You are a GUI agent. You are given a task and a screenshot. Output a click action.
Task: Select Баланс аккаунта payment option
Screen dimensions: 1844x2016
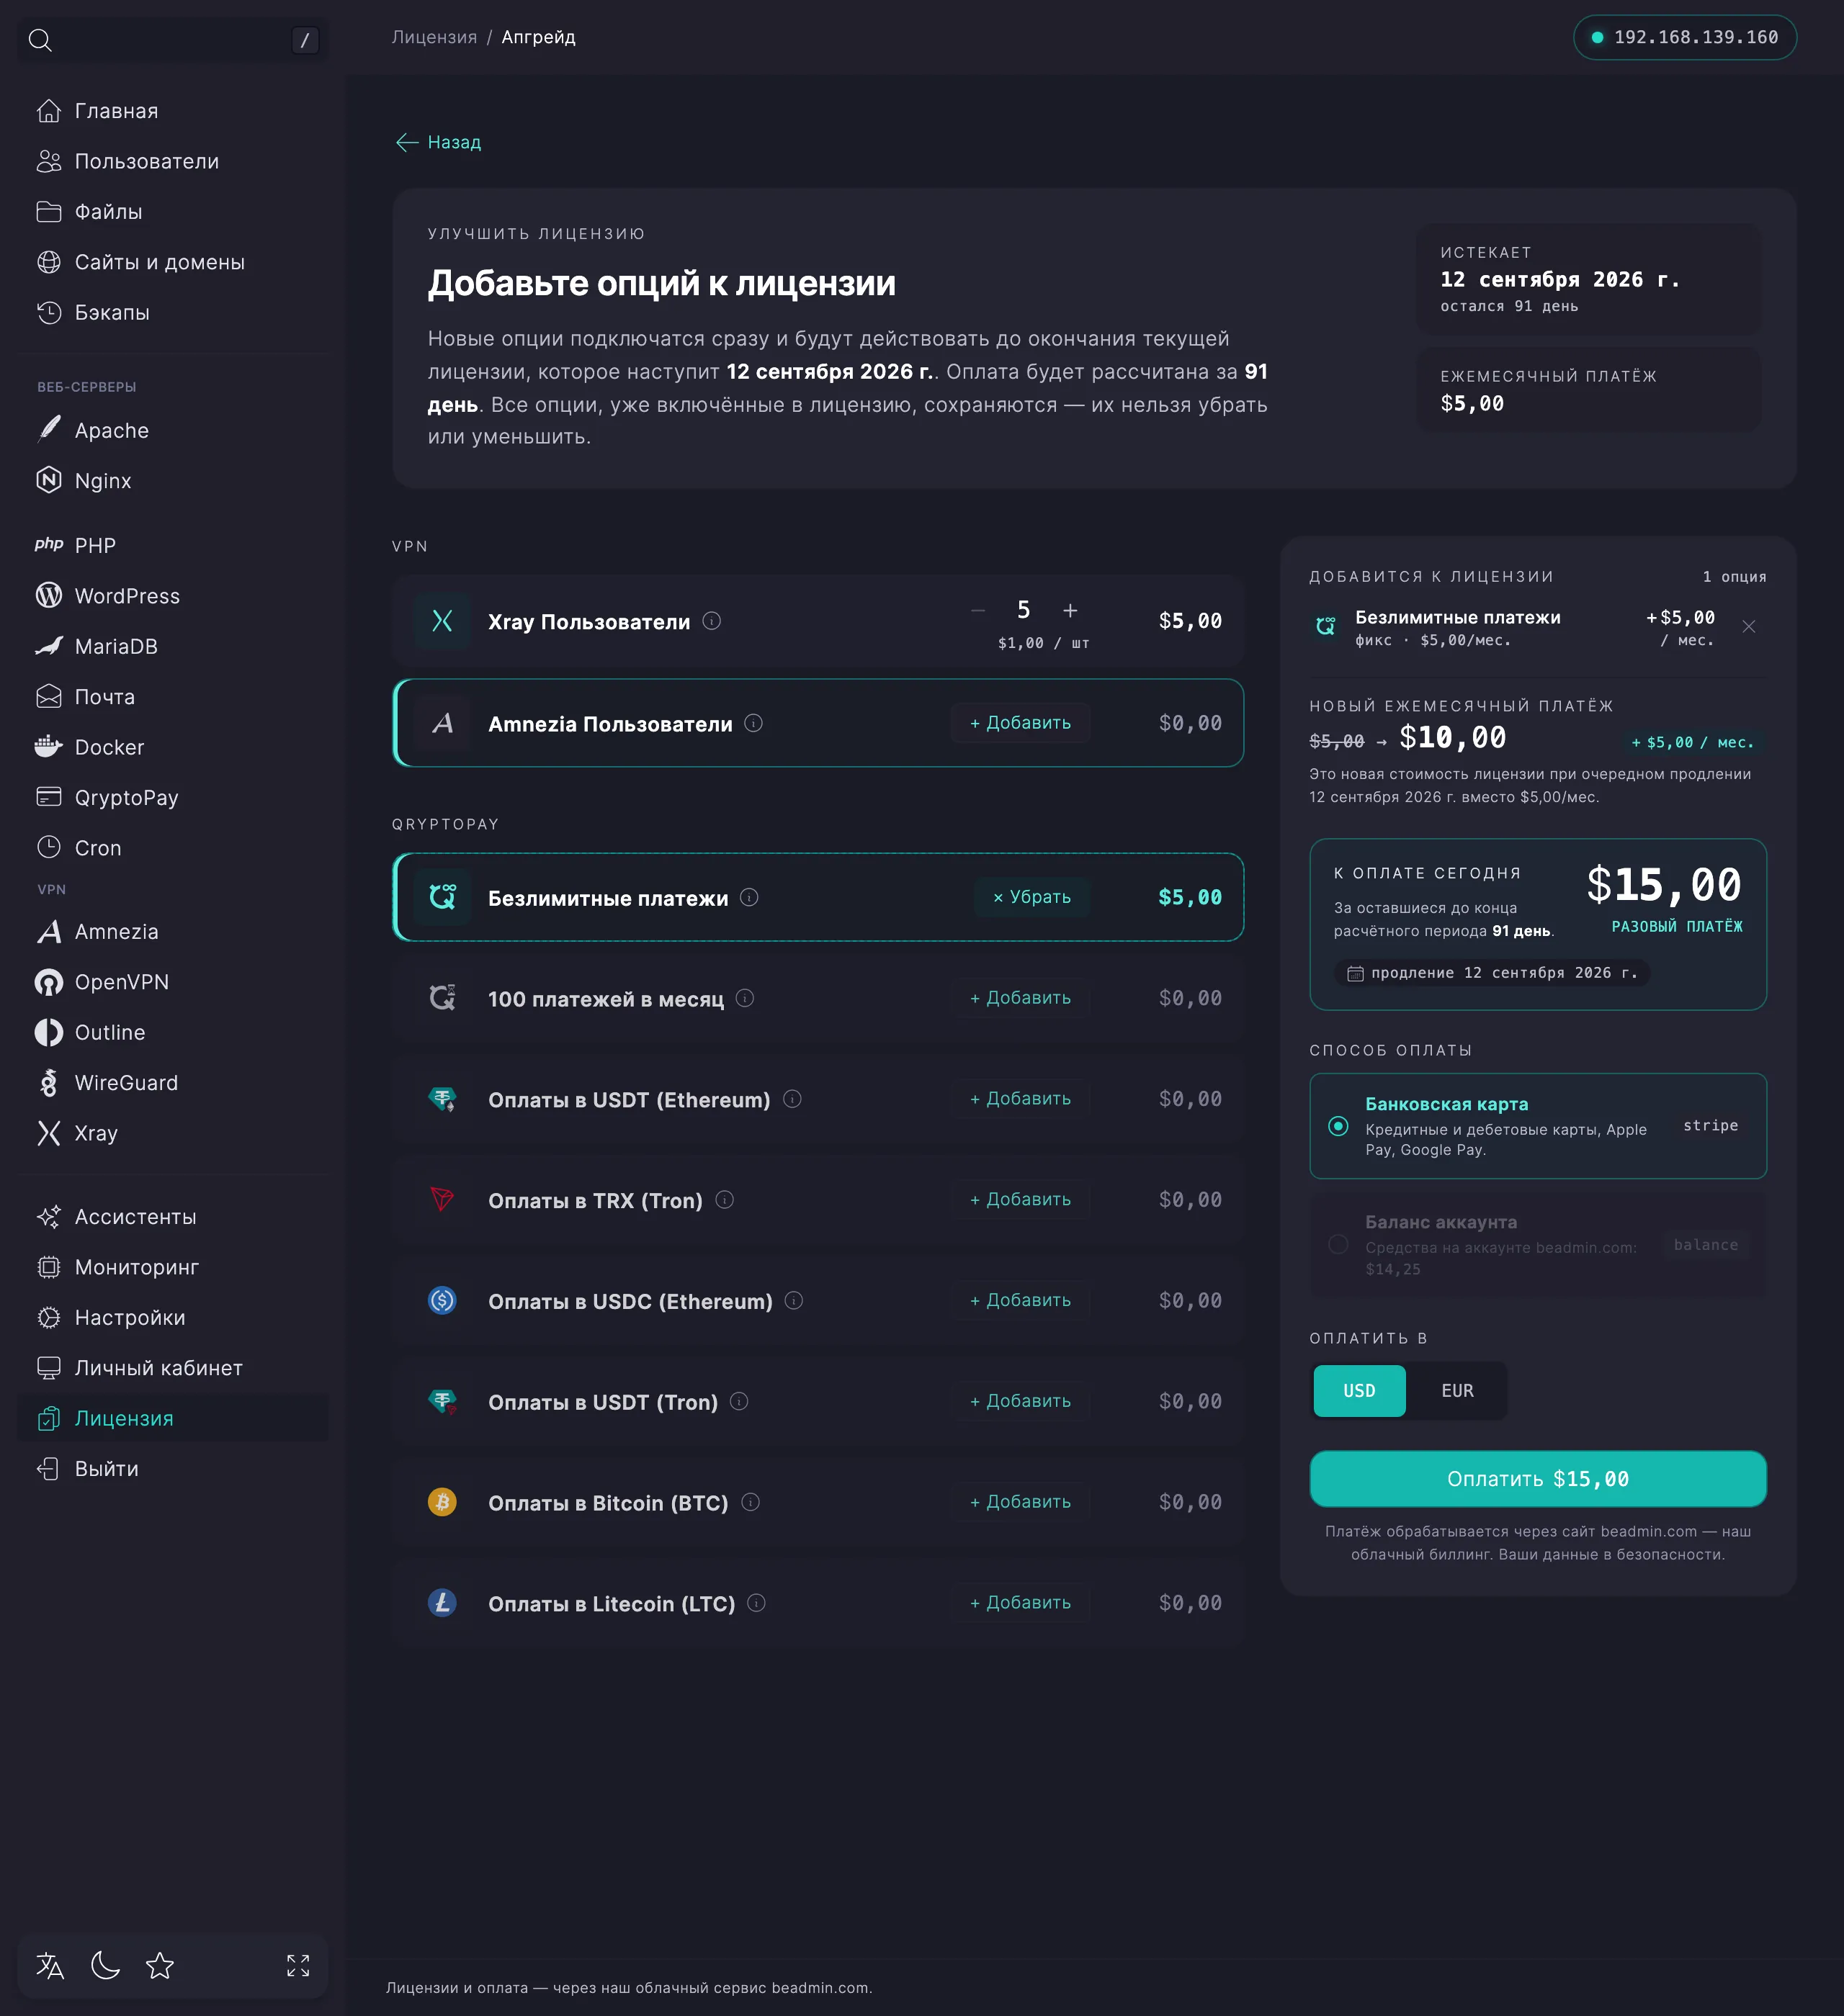pyautogui.click(x=1538, y=1244)
